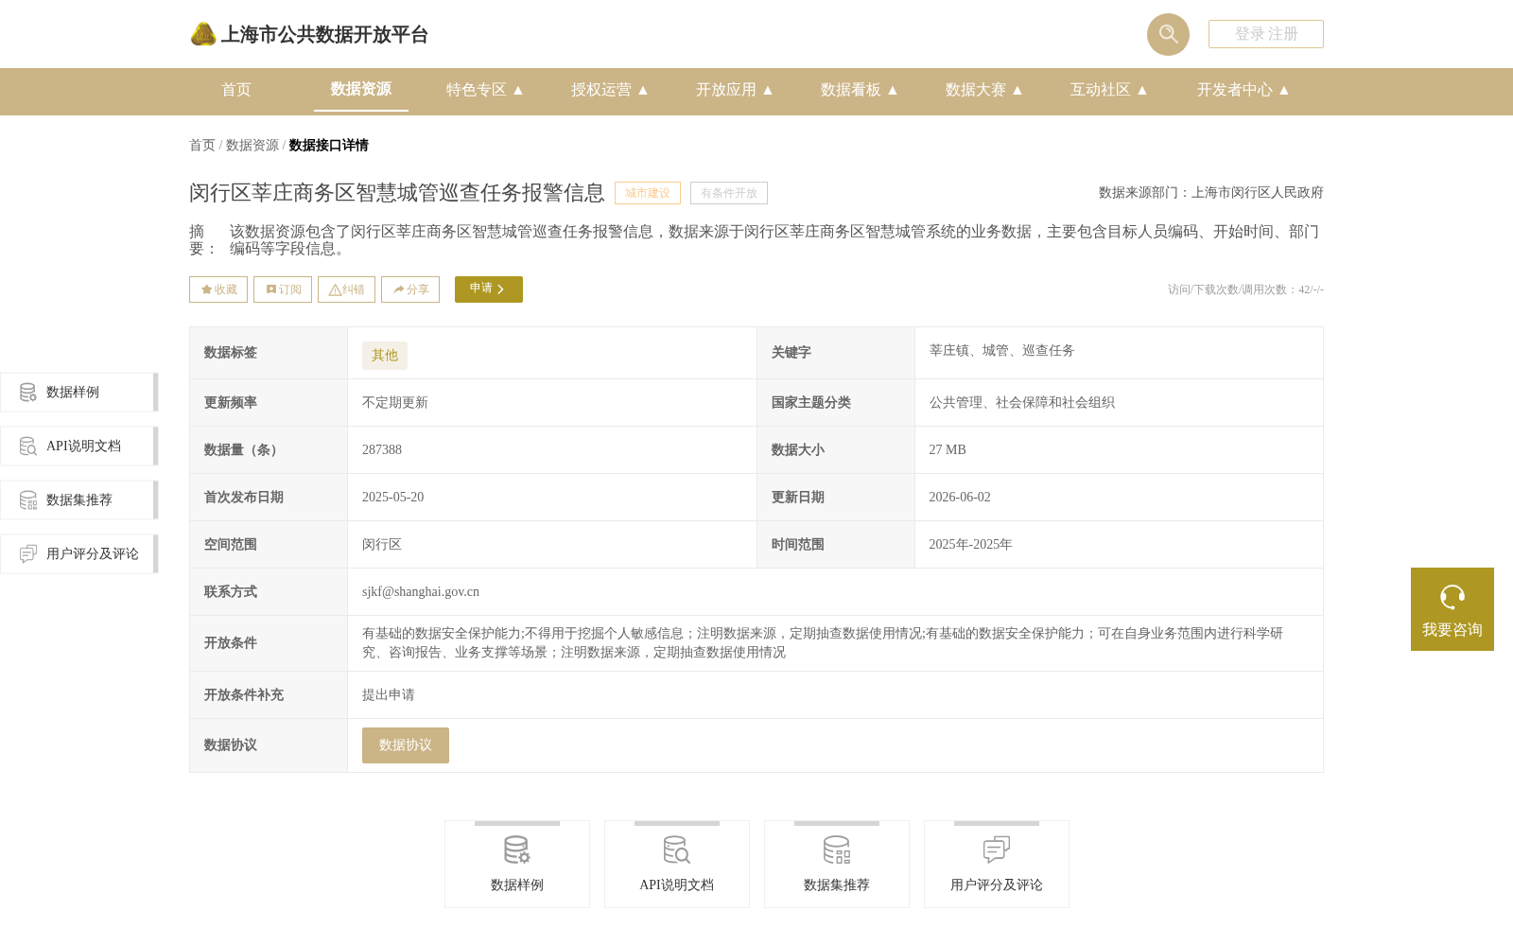Click the 我要咨询 floating button

pos(1452,609)
